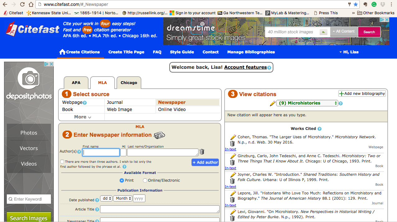Go to Manage Bibliographies
Screen dimensions: 397x222
pyautogui.click(x=251, y=52)
